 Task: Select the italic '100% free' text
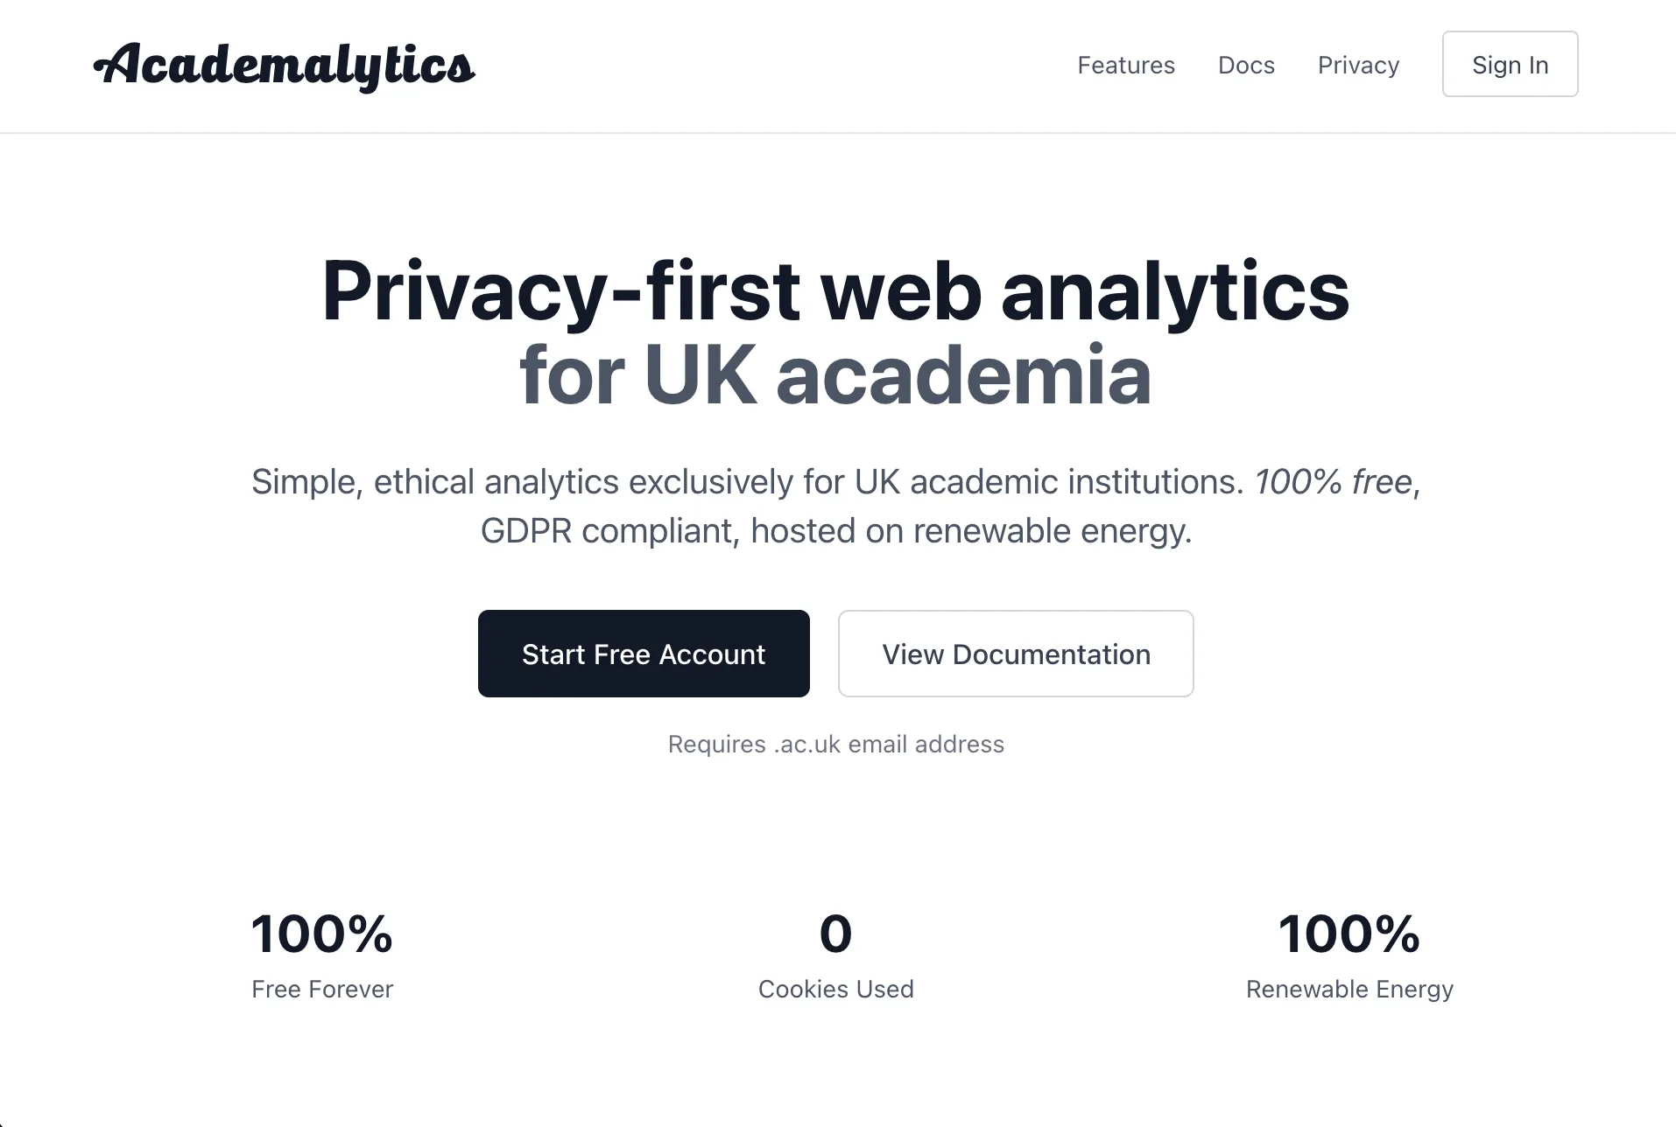1332,481
